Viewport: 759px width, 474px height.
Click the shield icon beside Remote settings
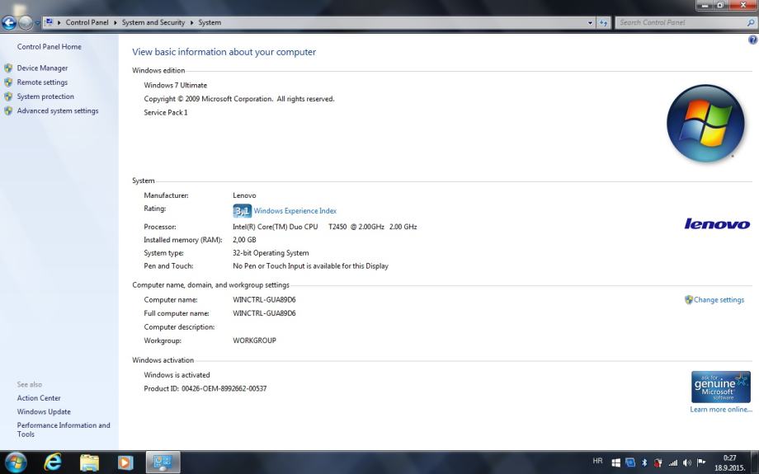pos(8,82)
